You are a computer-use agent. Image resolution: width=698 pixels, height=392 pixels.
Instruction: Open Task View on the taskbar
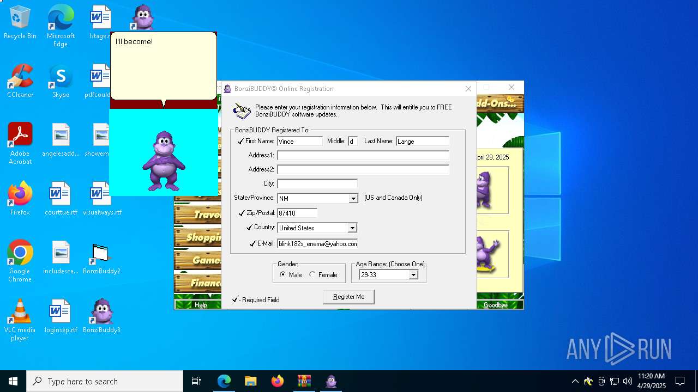point(196,381)
